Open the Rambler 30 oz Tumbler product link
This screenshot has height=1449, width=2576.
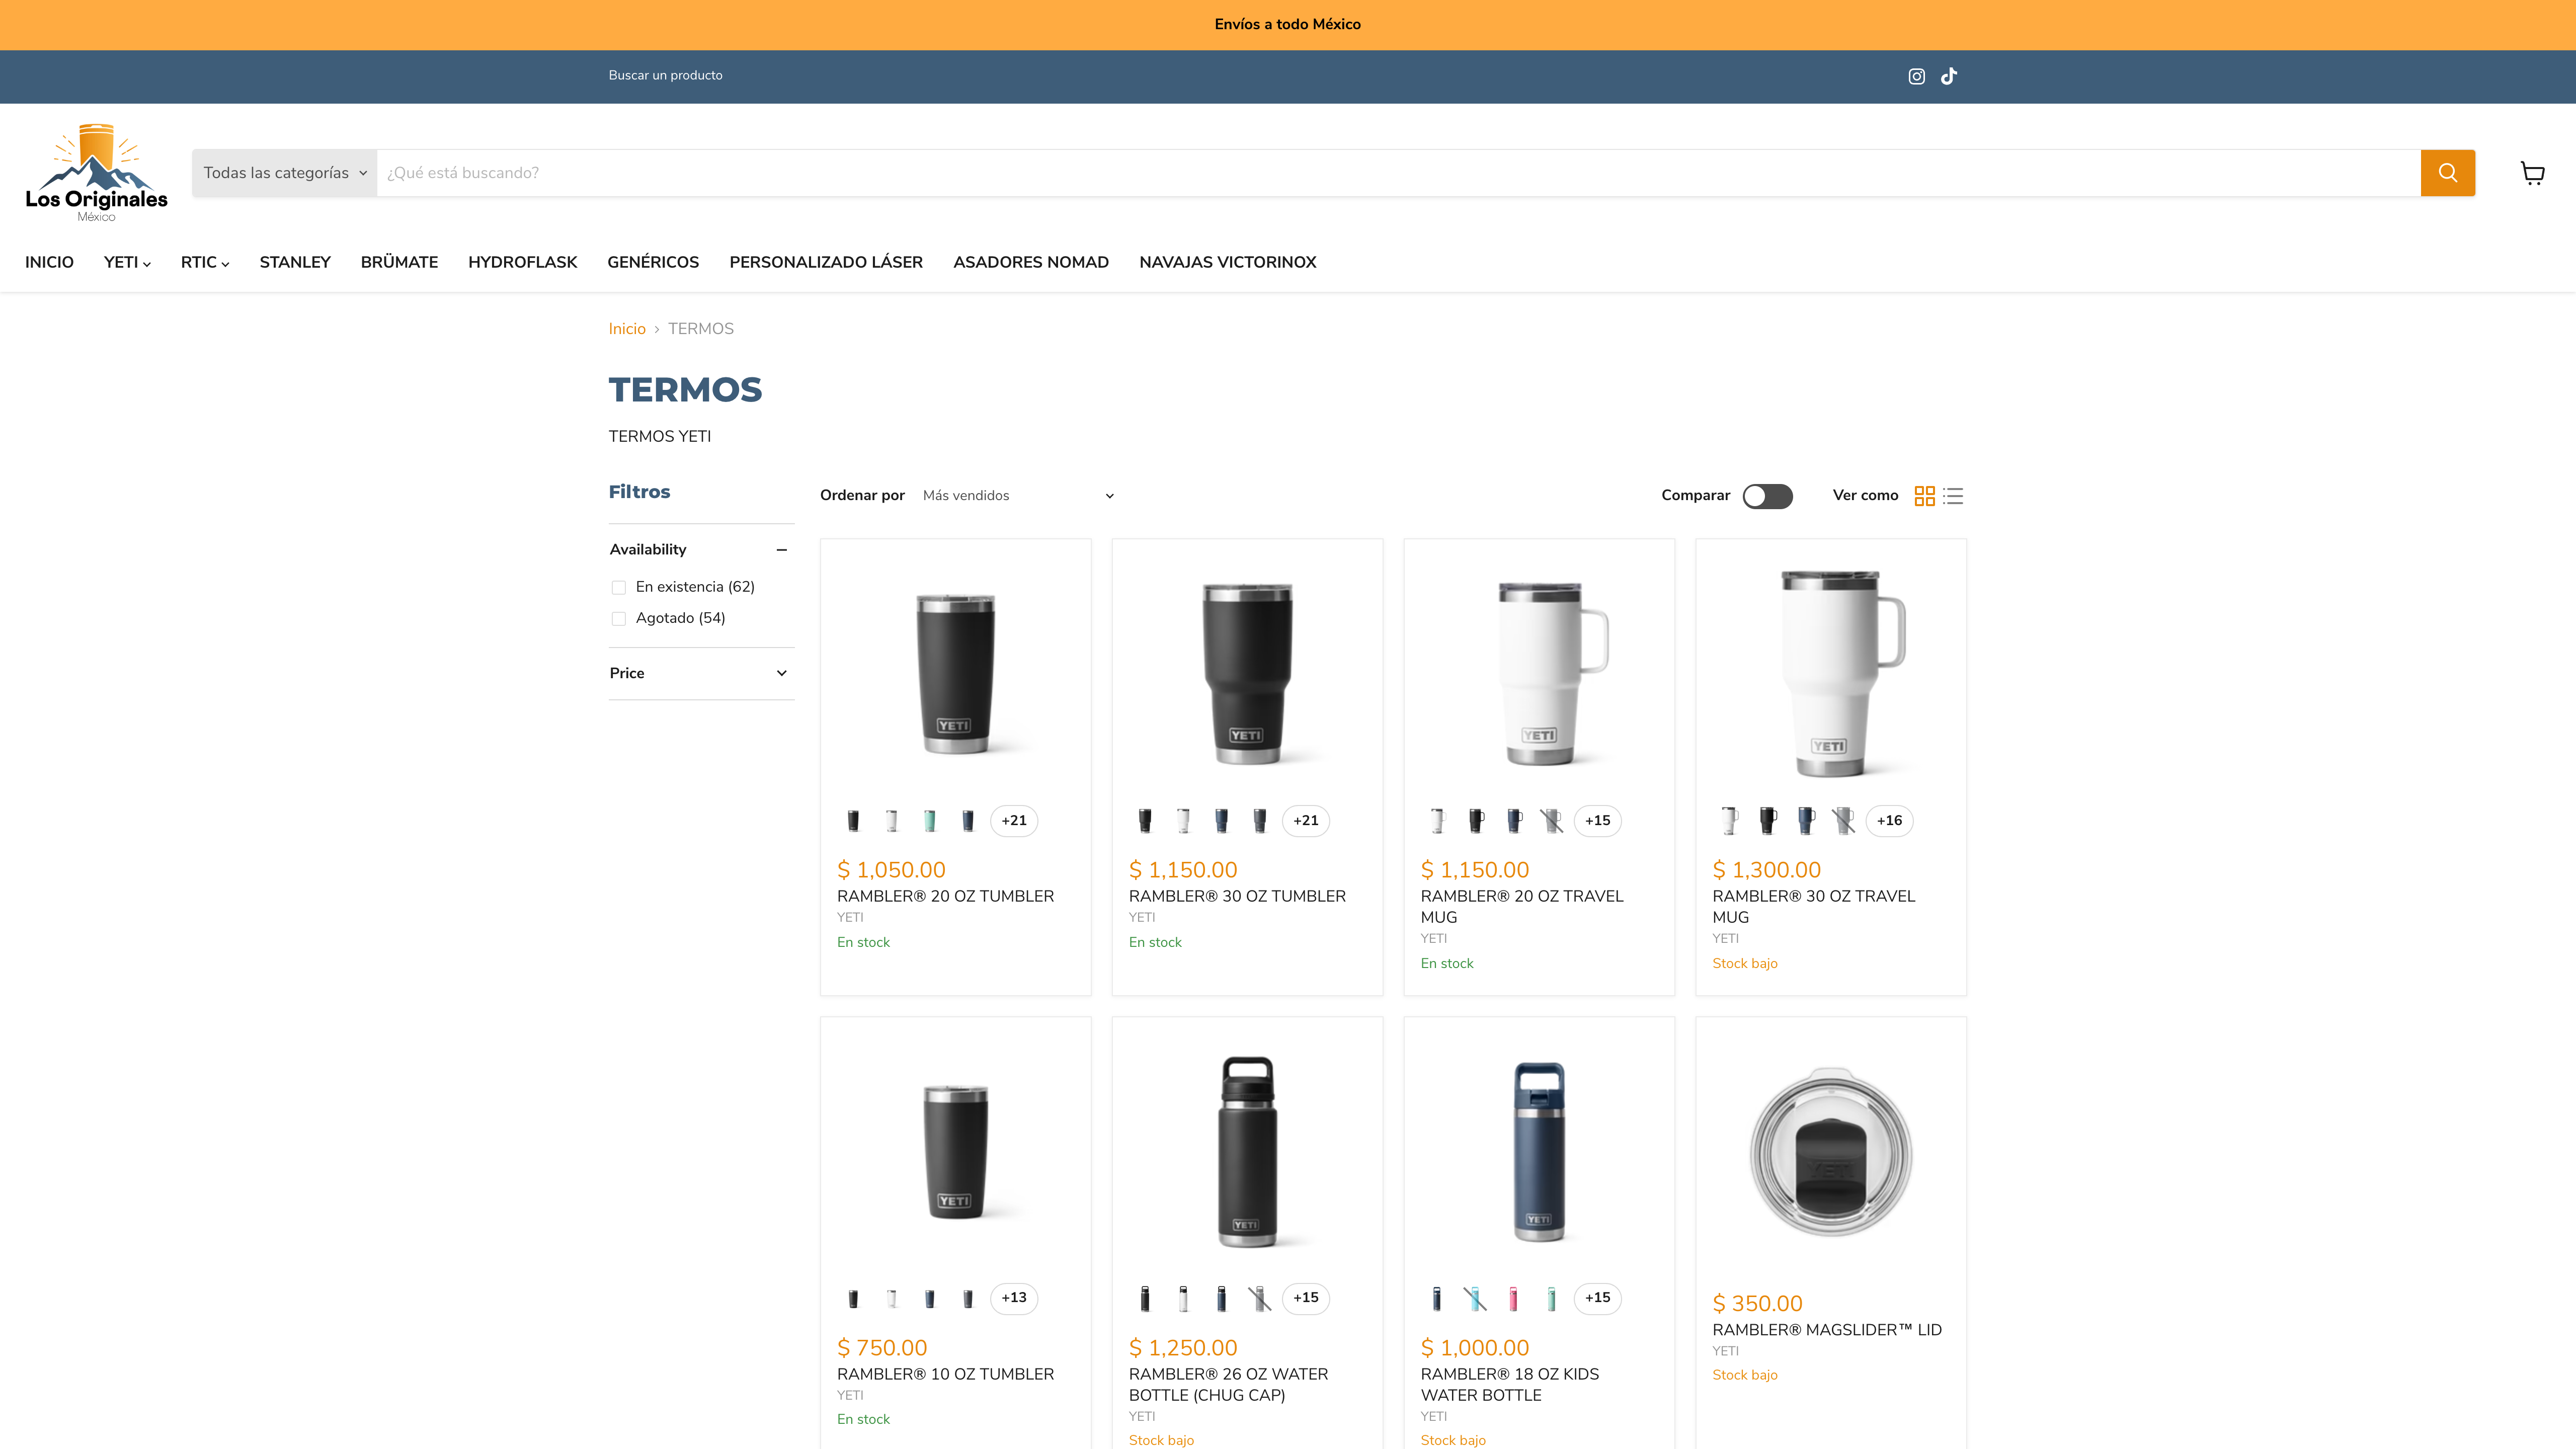[x=1237, y=896]
